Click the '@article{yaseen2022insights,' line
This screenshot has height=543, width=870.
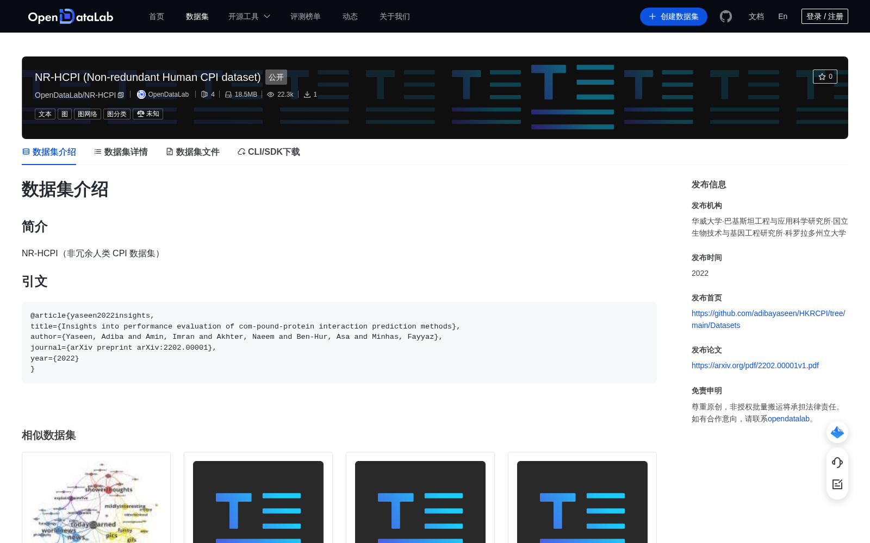[x=92, y=315]
